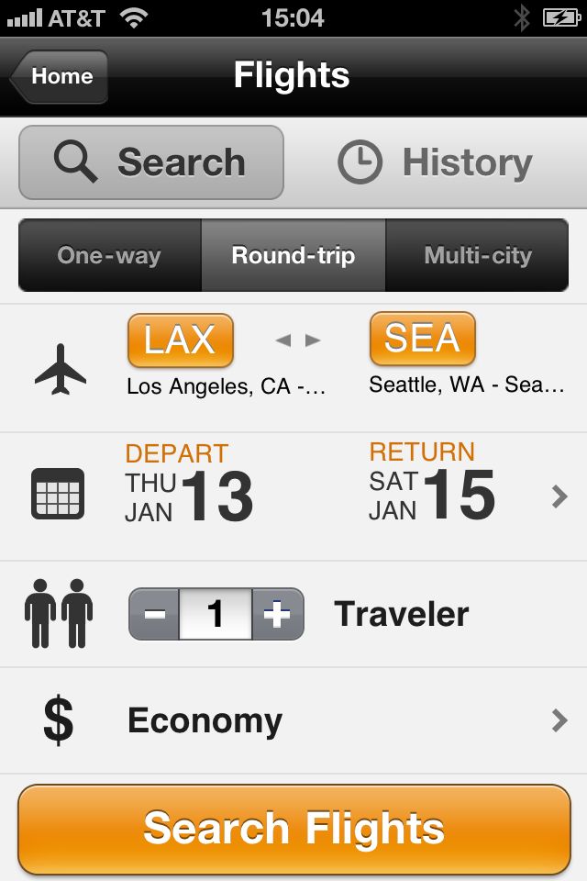Open date picker via the dates row chevron

(x=559, y=496)
